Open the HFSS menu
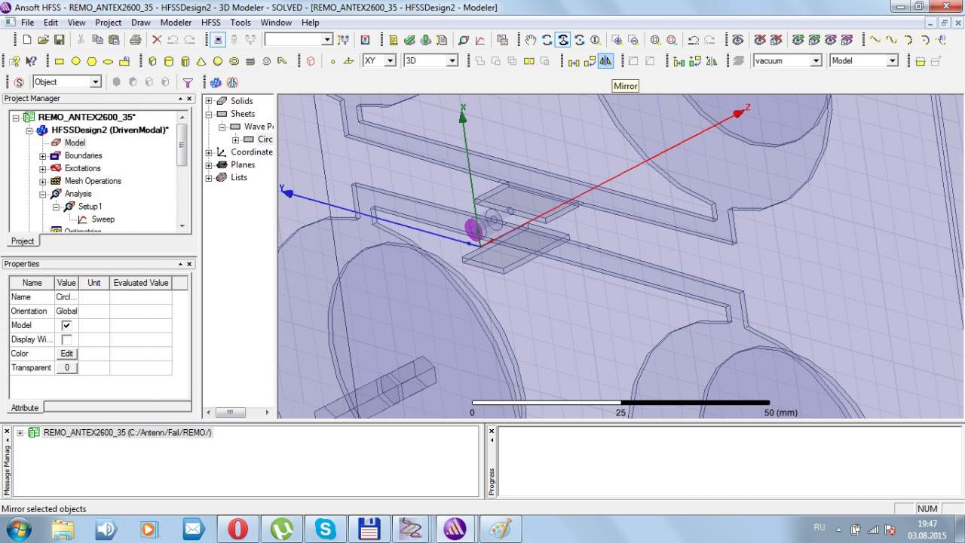Viewport: 965px width, 543px height. 210,23
